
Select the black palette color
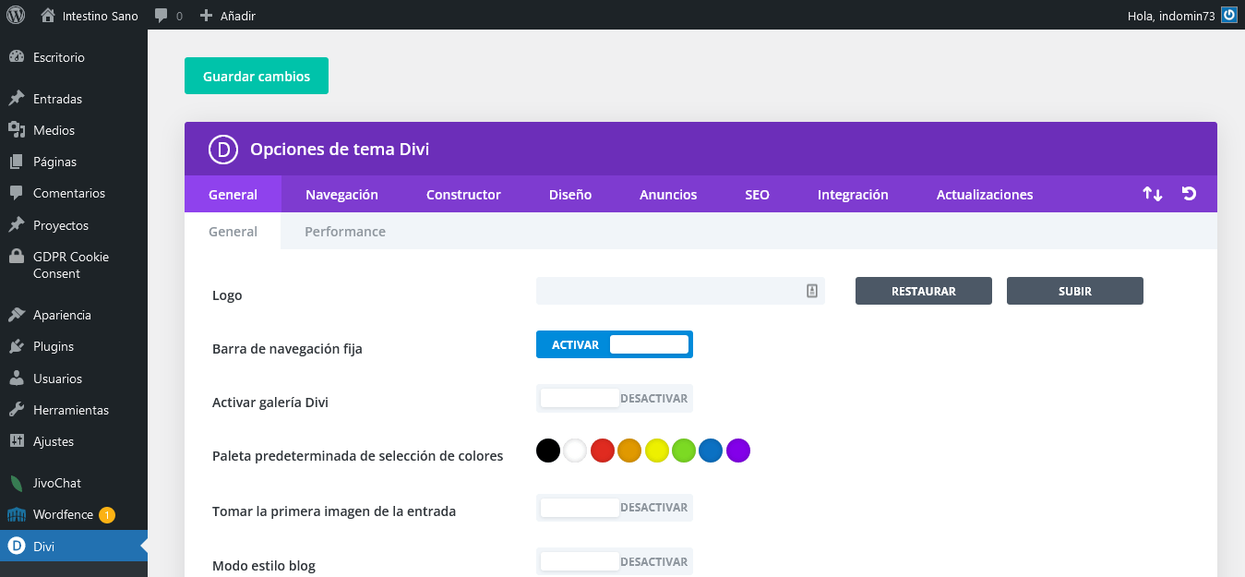coord(548,451)
